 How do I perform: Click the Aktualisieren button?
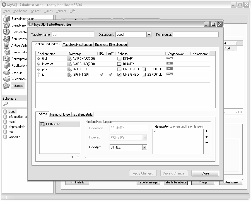231,182
